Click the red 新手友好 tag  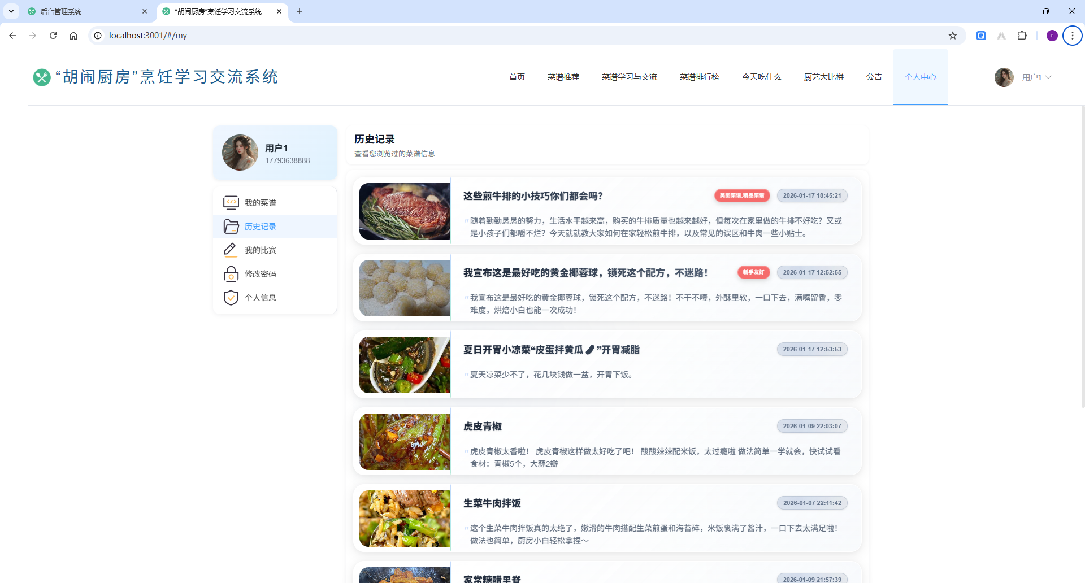tap(753, 272)
